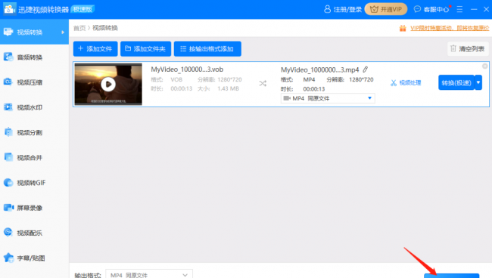Click the 视频配乐 sidebar icon

(x=8, y=232)
